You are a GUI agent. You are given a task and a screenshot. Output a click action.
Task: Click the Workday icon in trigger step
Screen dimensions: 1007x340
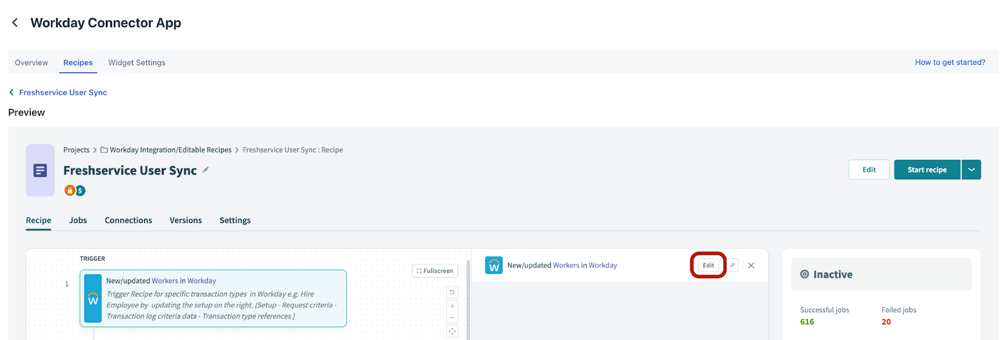point(93,298)
